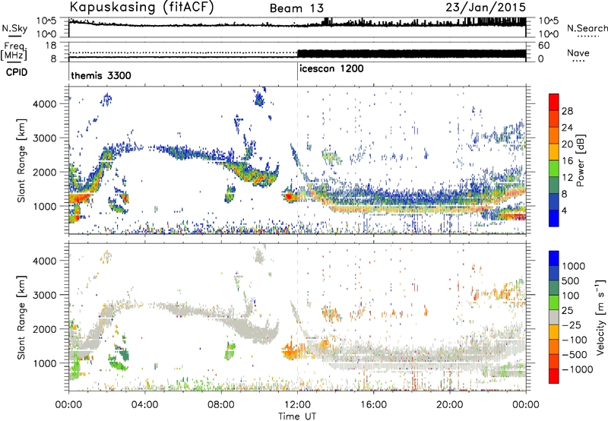Click the '08:00' time axis tick label
This screenshot has height=421, width=608.
tap(221, 405)
